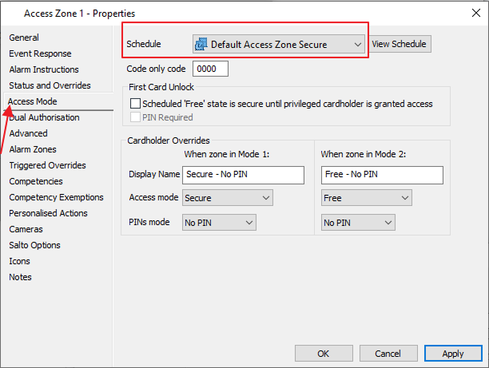Confirm with the OK button
Image resolution: width=489 pixels, height=368 pixels.
click(x=324, y=353)
